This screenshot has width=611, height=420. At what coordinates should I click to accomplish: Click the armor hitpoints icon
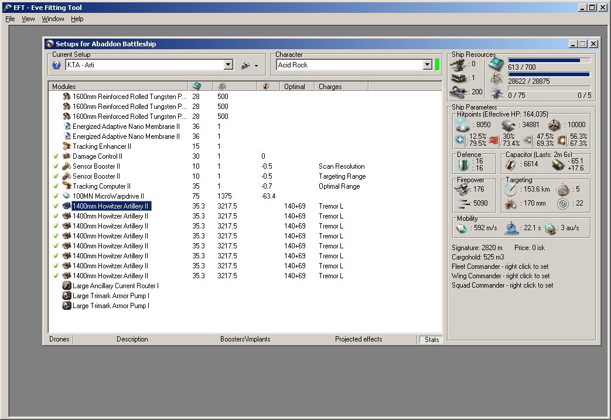click(508, 125)
